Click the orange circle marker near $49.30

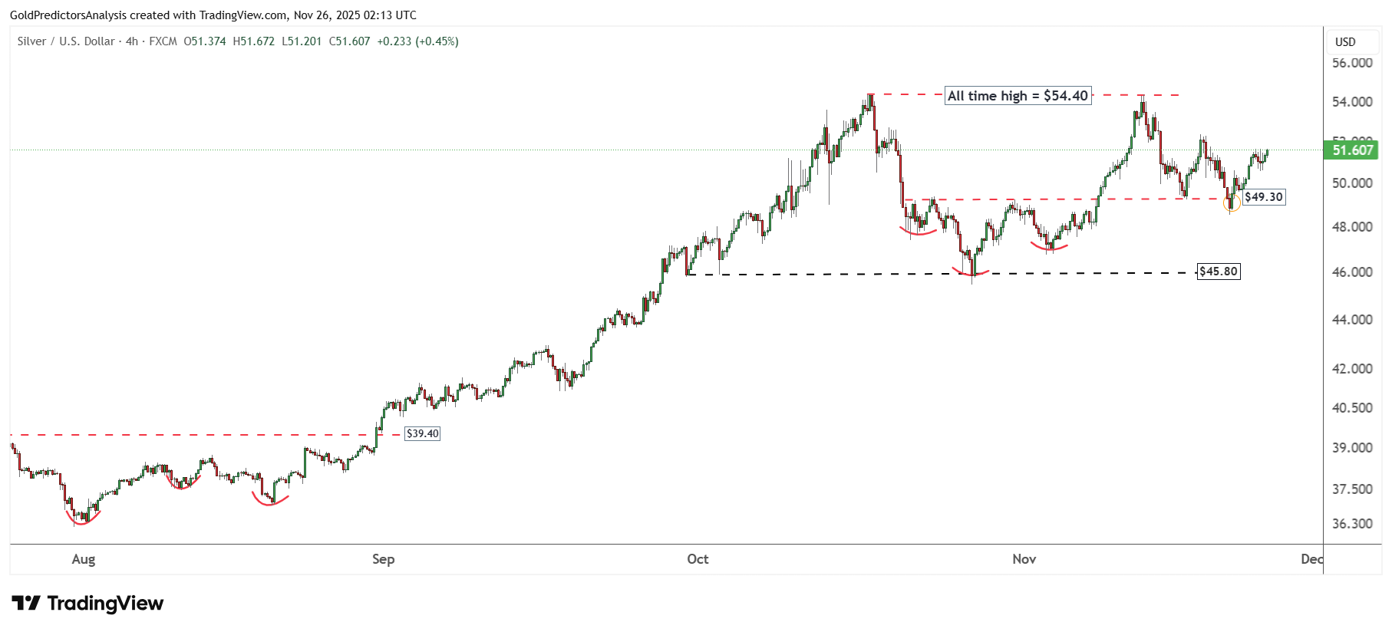1231,203
